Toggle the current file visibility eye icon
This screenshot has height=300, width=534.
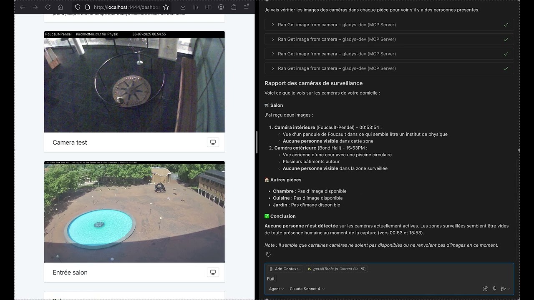[x=363, y=269]
